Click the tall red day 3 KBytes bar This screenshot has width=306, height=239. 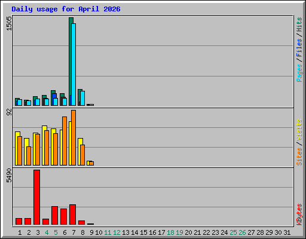[36, 197]
